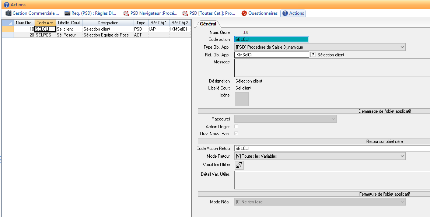Click the grid corner select-all cell
Image resolution: width=430 pixels, height=217 pixels.
tap(8, 23)
